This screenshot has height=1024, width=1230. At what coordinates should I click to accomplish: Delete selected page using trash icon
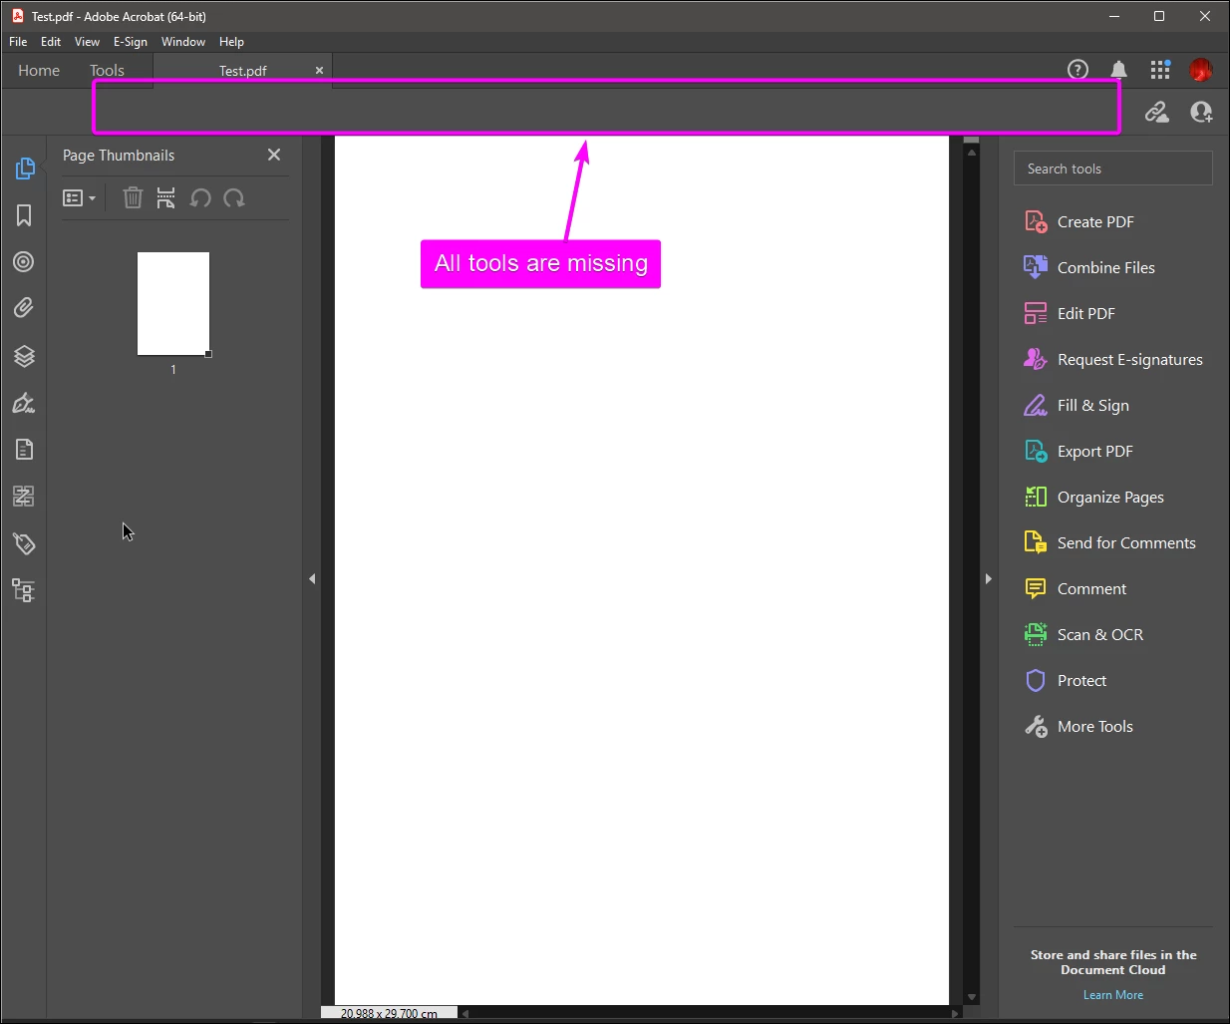(133, 197)
